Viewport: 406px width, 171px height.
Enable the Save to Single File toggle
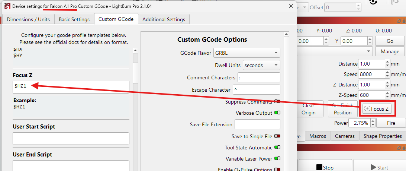[277, 136]
